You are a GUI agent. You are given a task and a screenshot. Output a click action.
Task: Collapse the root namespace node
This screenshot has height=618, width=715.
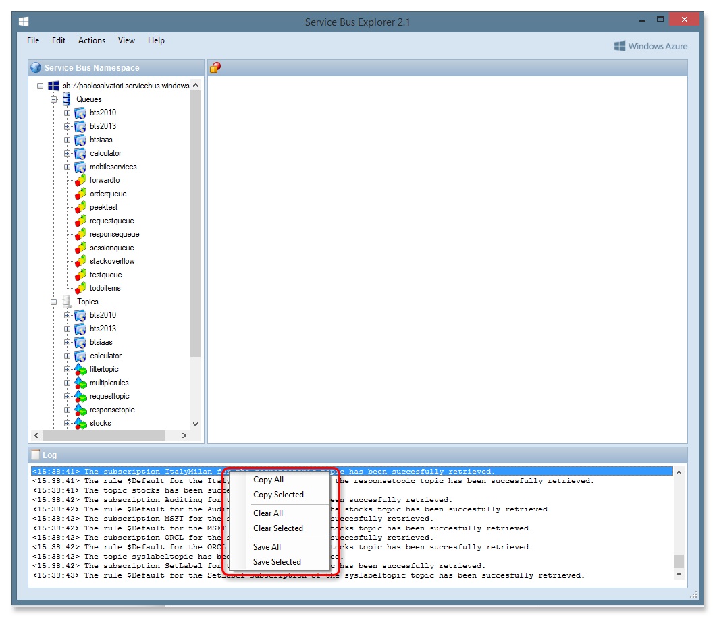tap(40, 86)
